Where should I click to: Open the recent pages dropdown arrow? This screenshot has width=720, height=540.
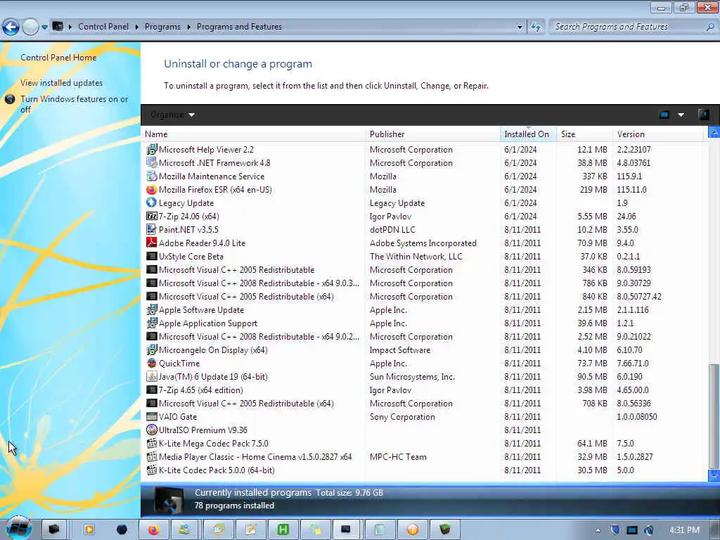coord(44,27)
